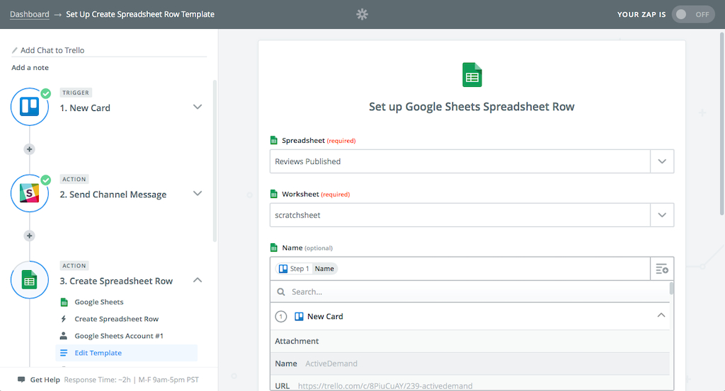This screenshot has height=391, width=725.
Task: Select Edit Template in step 3 submenu
Action: pyautogui.click(x=99, y=353)
